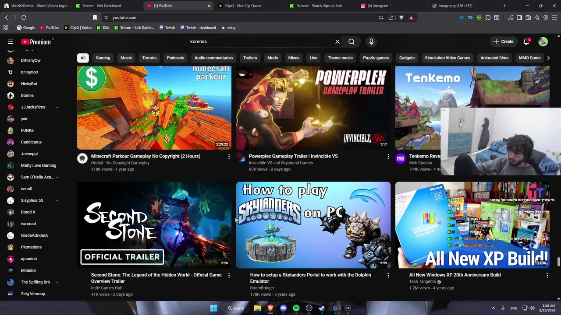Start voice search with the microphone icon

click(371, 42)
